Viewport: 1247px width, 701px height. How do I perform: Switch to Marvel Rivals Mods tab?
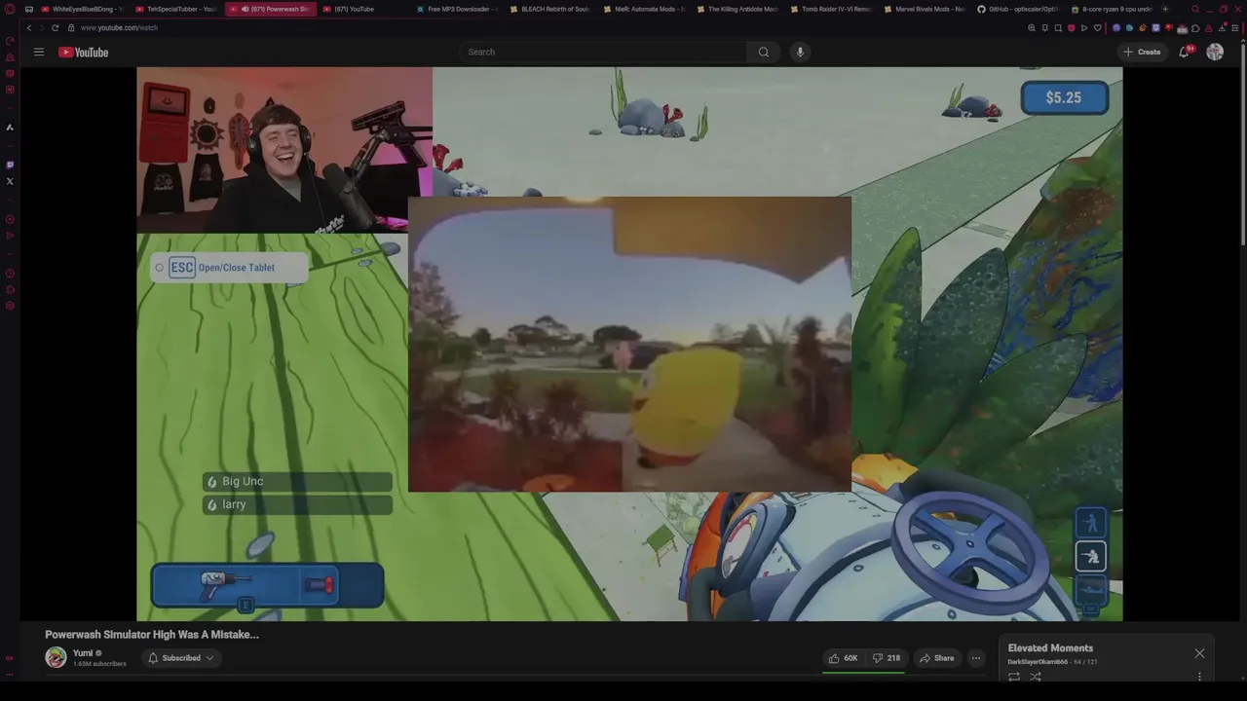point(924,9)
